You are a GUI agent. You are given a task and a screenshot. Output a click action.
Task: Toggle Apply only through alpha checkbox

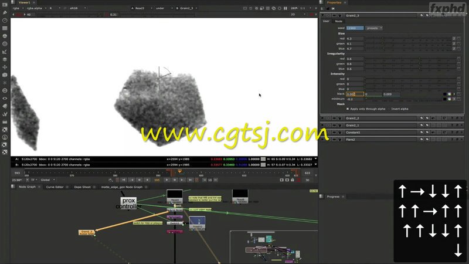click(348, 109)
